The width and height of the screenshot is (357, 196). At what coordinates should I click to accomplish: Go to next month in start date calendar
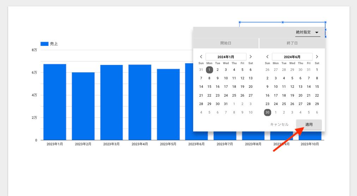(x=250, y=57)
